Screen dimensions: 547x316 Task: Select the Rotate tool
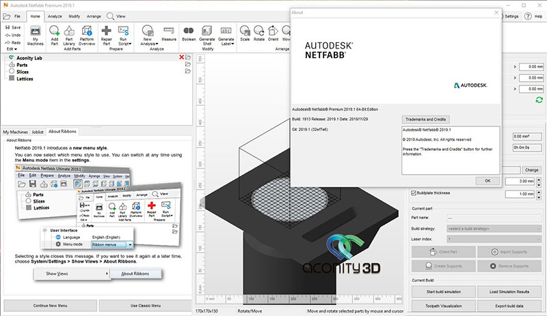click(x=259, y=33)
